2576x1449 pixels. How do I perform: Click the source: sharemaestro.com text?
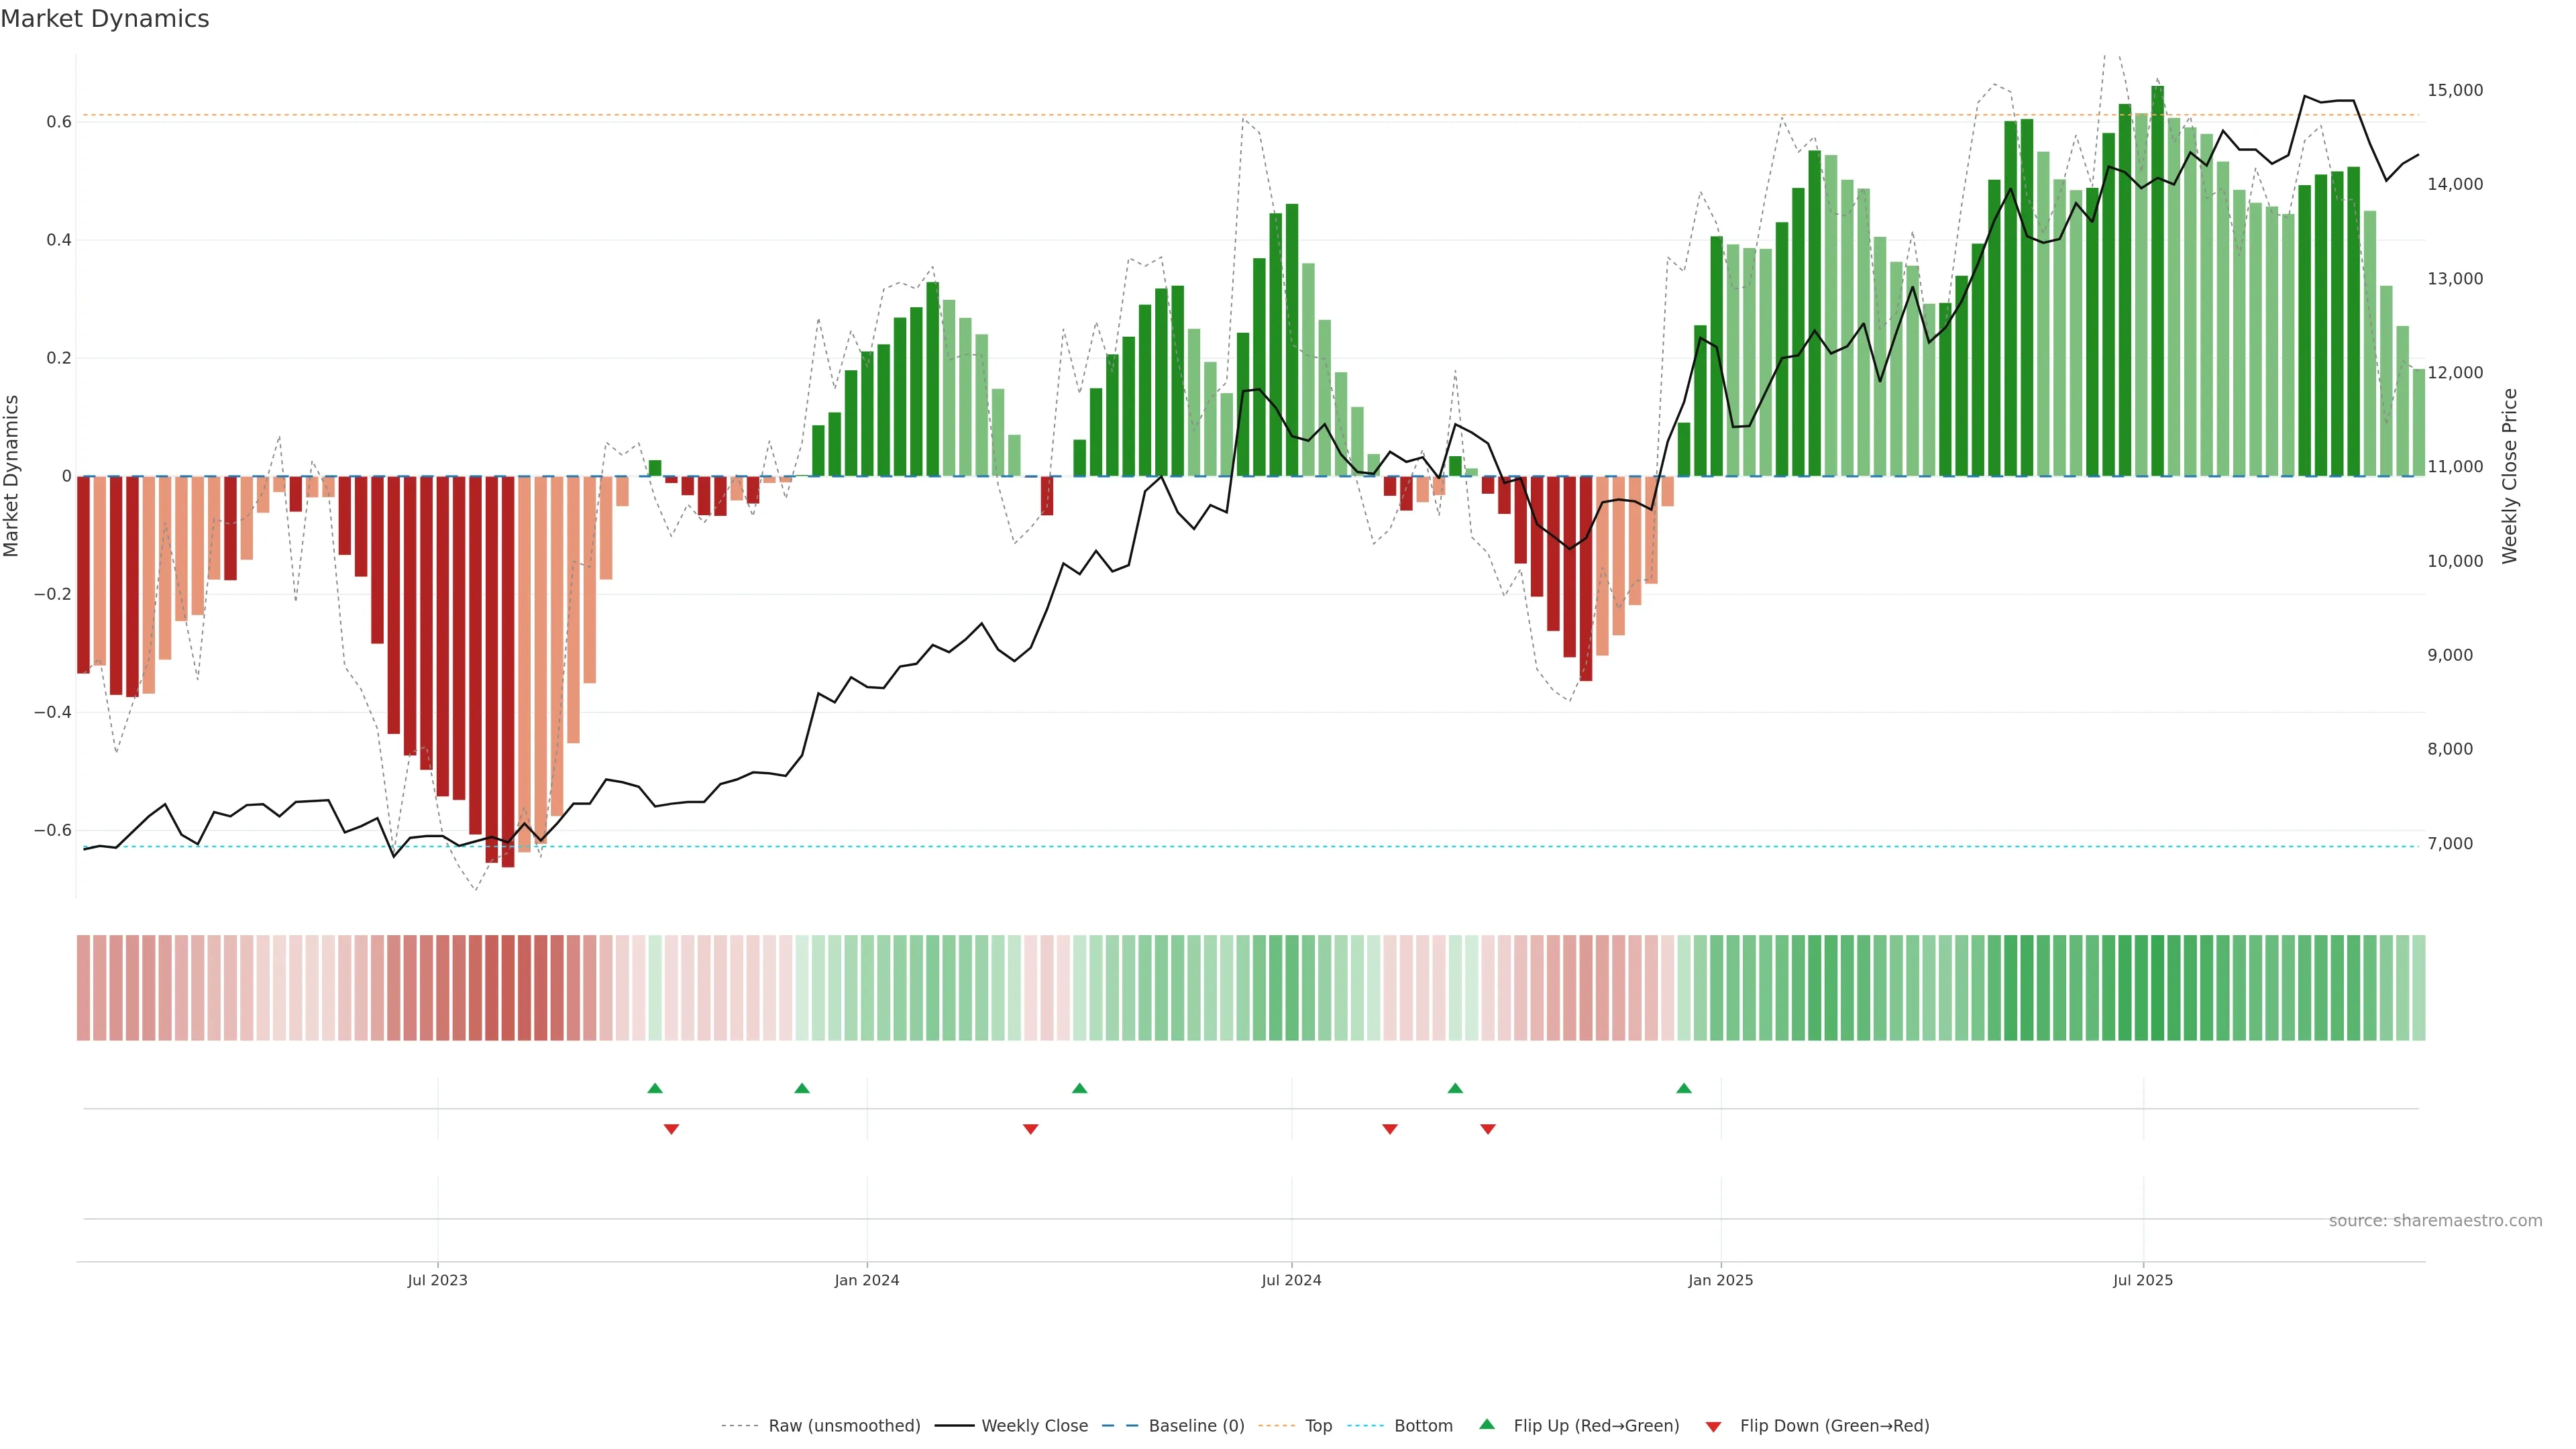[x=2435, y=1221]
